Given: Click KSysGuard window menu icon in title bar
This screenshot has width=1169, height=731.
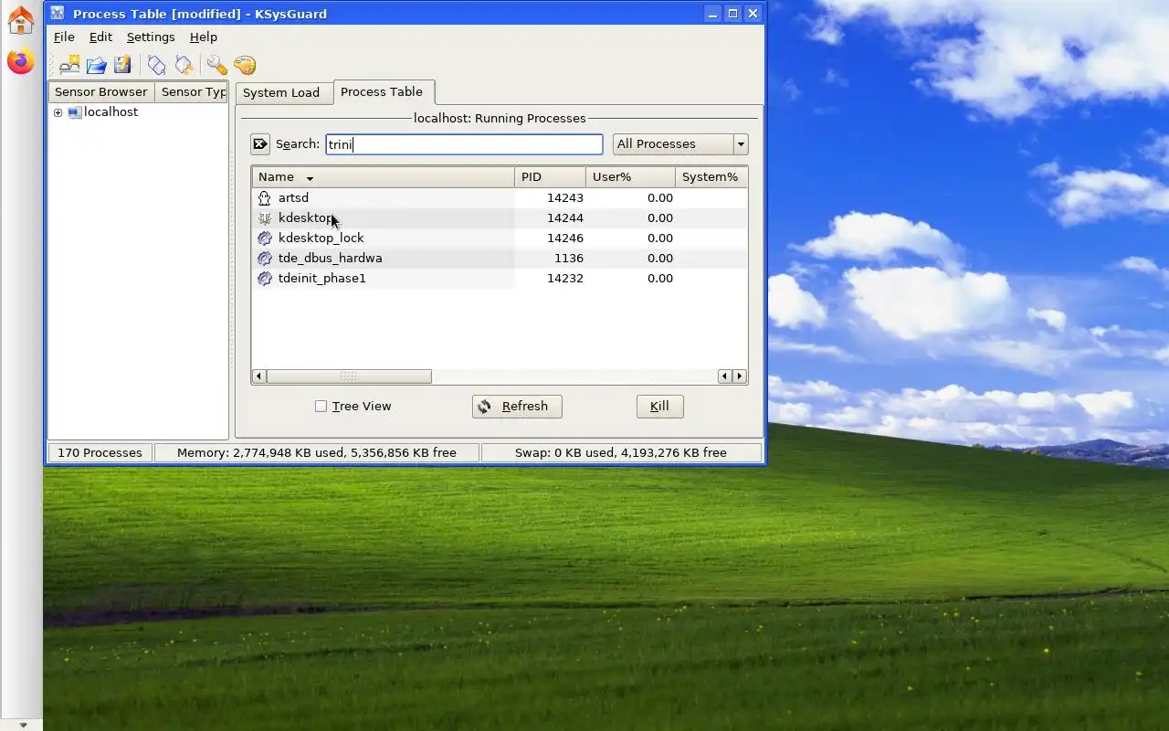Looking at the screenshot, I should (x=57, y=14).
